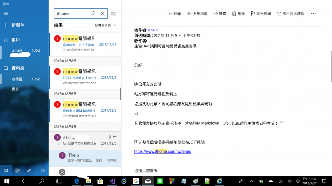Open the https://www.ithome.com.tw/terms link
This screenshot has height=186, width=332.
tap(163, 151)
